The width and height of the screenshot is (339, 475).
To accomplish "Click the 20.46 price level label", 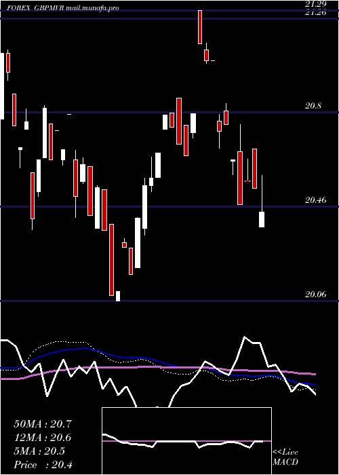I will [316, 200].
